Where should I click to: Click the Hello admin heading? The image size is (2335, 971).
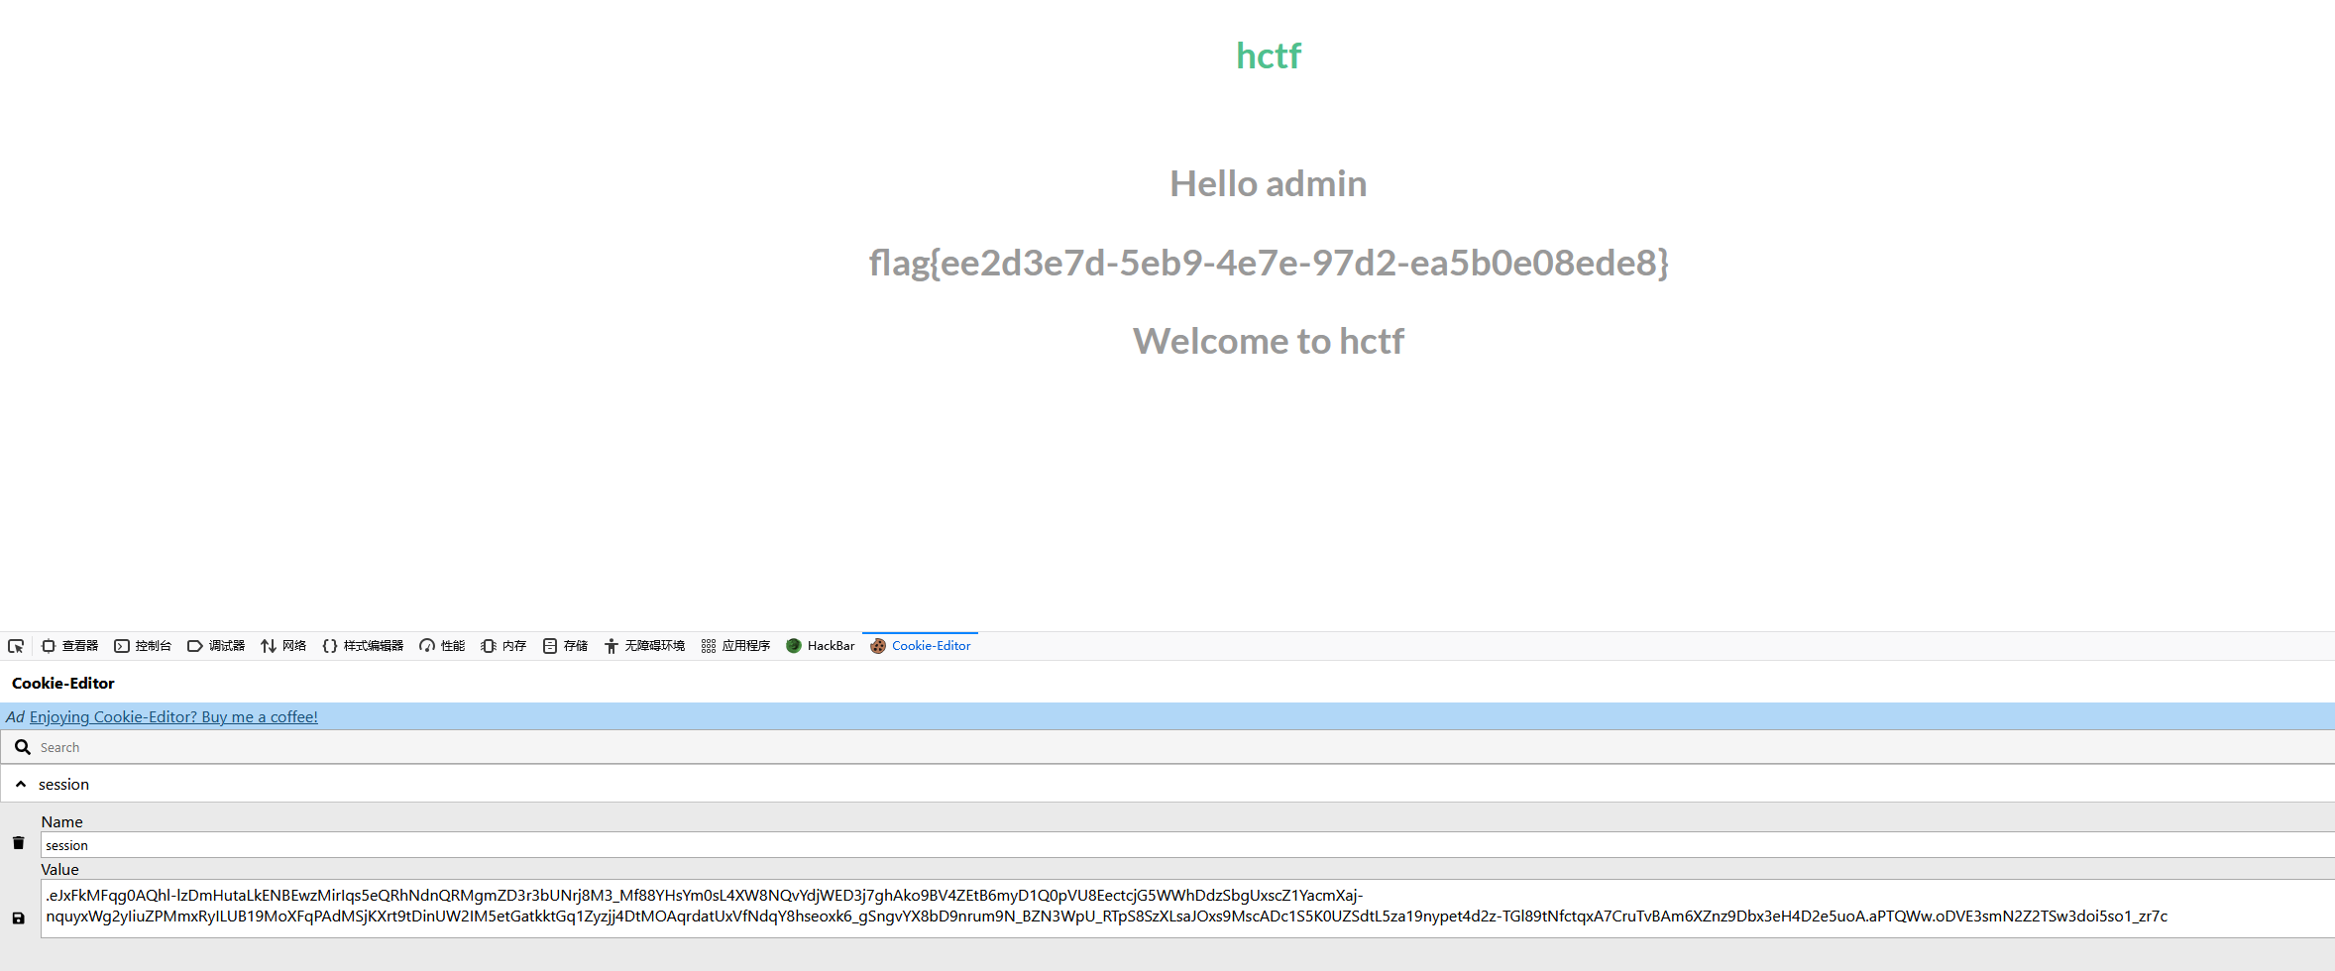[1268, 184]
